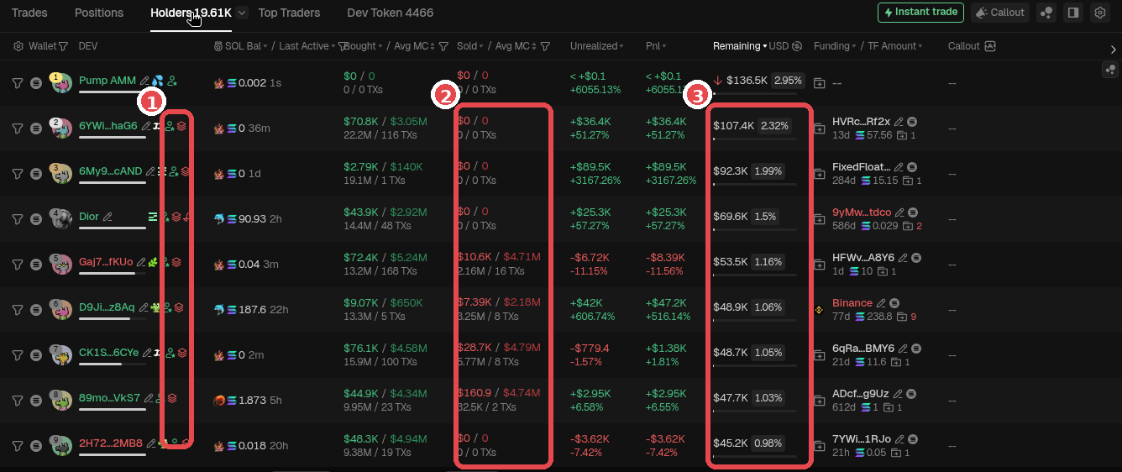
Task: Sort by SOL Bal column
Action: point(248,46)
